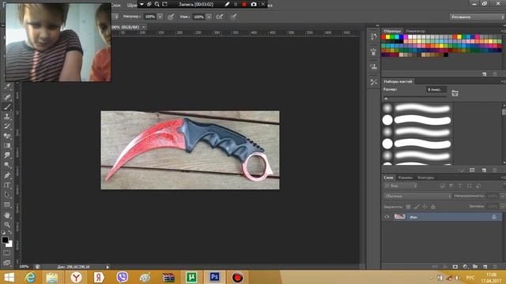Open the Clone Source collapsed panel icon
Viewport: 506px width, 284px height.
point(374,66)
